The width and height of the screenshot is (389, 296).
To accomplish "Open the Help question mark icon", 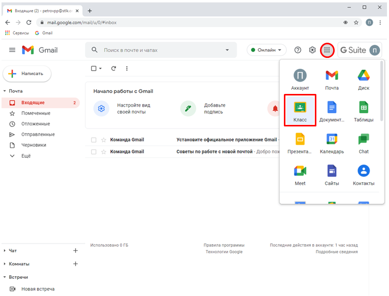I will 298,50.
